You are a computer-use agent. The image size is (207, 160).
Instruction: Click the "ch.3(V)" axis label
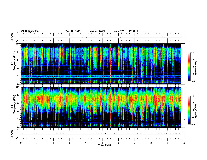tap(12, 134)
